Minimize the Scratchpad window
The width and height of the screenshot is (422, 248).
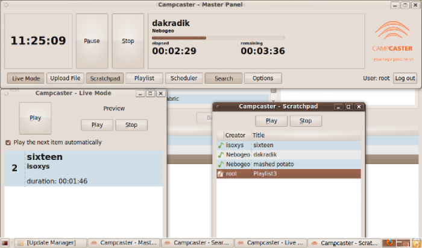[338, 107]
